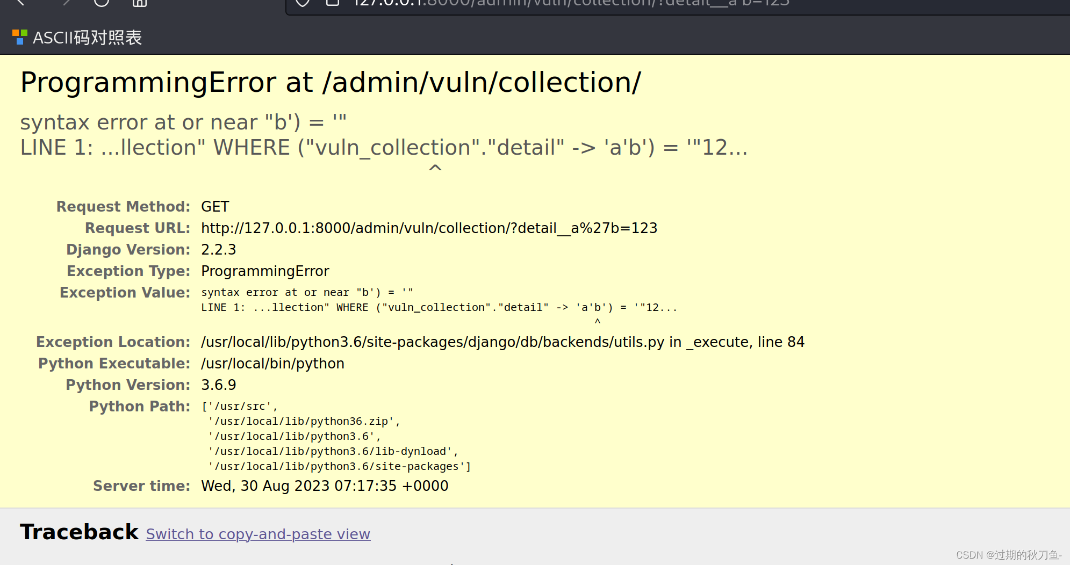Click the '/usr/src' Python path entry

pos(240,407)
